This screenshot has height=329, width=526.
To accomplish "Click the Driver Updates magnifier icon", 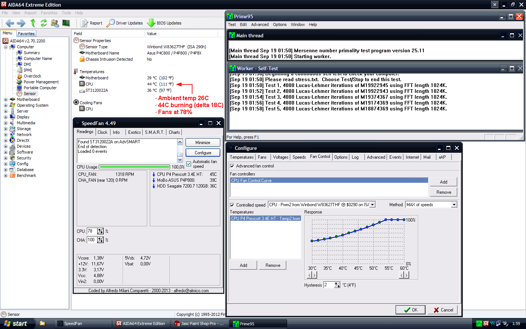I will (x=111, y=23).
